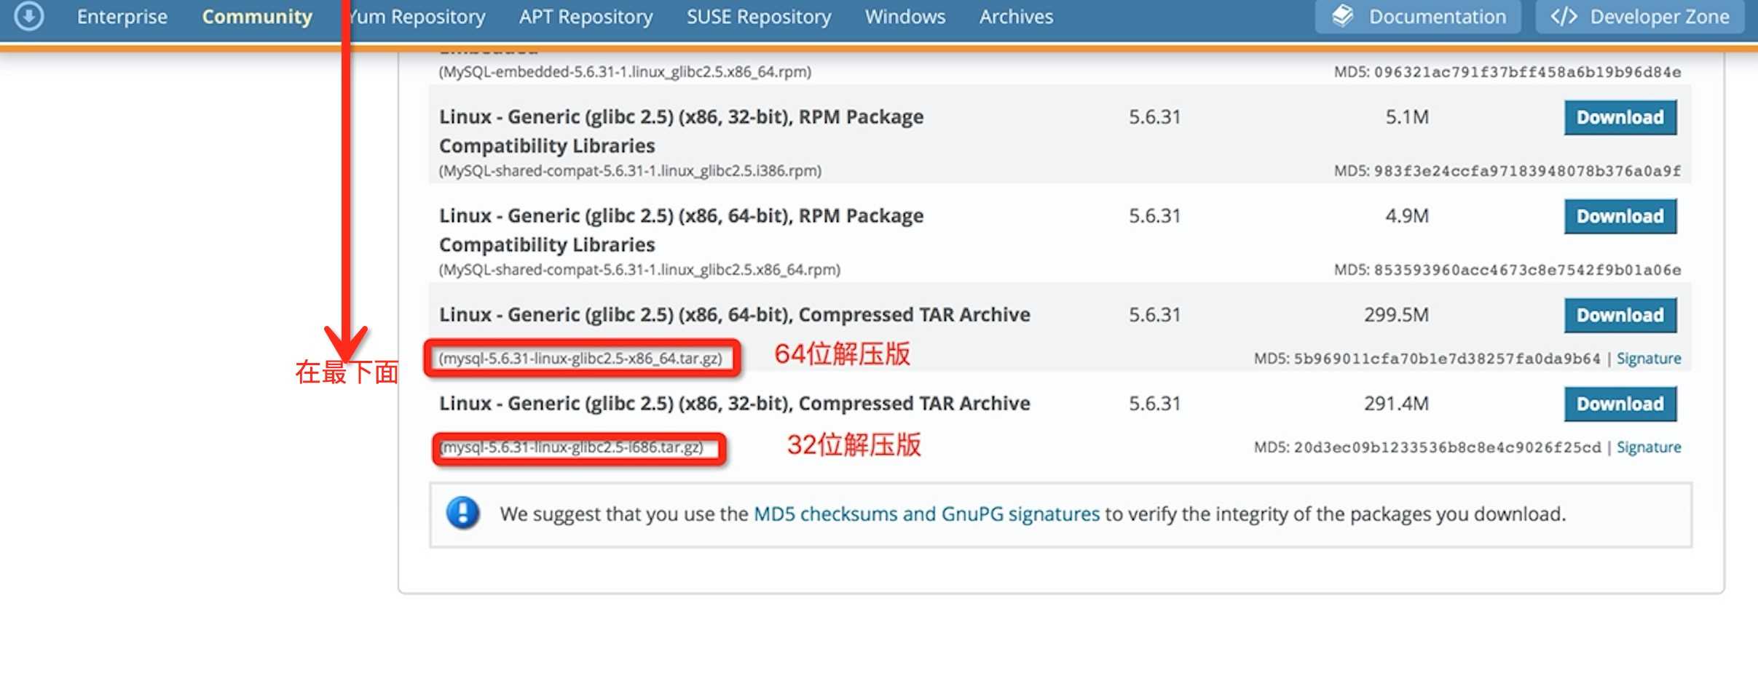Click the Documentation book icon

pyautogui.click(x=1342, y=16)
